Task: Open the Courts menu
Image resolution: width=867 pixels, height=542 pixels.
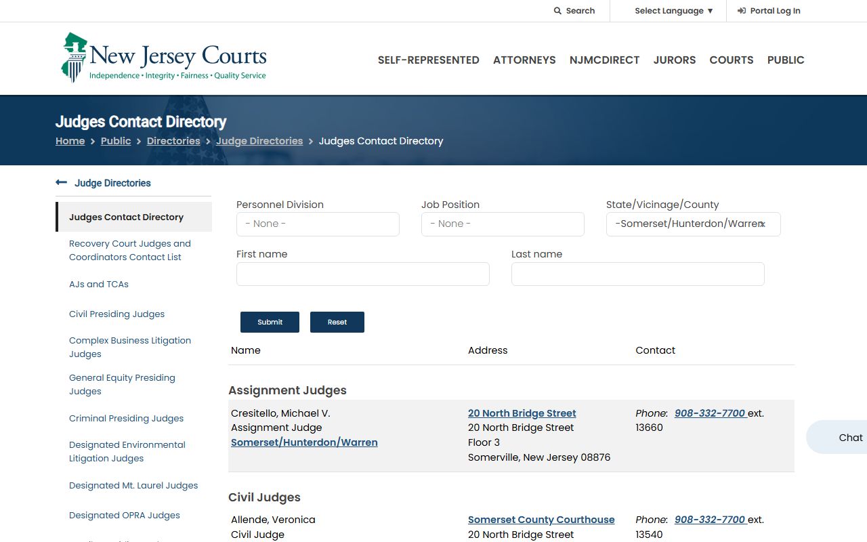Action: tap(732, 60)
